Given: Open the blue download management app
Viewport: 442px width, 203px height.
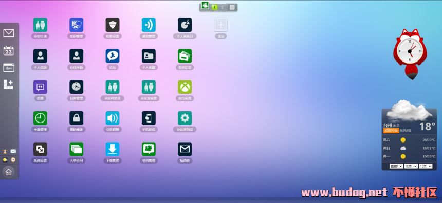Looking at the screenshot, I should pyautogui.click(x=113, y=149).
